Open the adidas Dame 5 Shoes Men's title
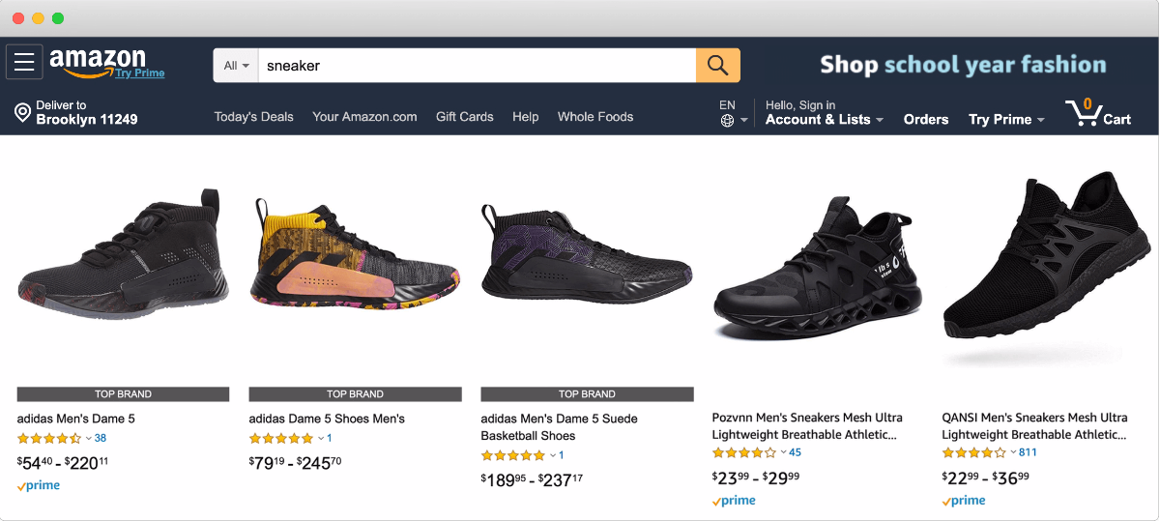1160x521 pixels. 327,419
